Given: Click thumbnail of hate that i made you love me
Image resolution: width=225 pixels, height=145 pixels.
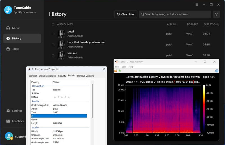Looking at the screenshot, I should coord(61,45).
